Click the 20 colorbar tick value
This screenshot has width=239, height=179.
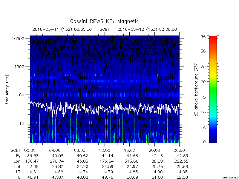[x=203, y=82]
